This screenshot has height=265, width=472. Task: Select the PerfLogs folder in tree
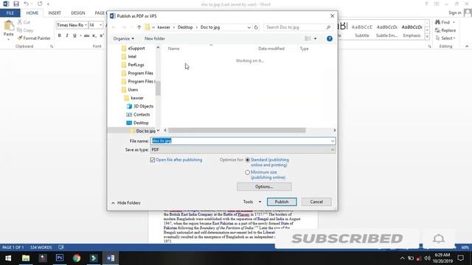click(133, 65)
